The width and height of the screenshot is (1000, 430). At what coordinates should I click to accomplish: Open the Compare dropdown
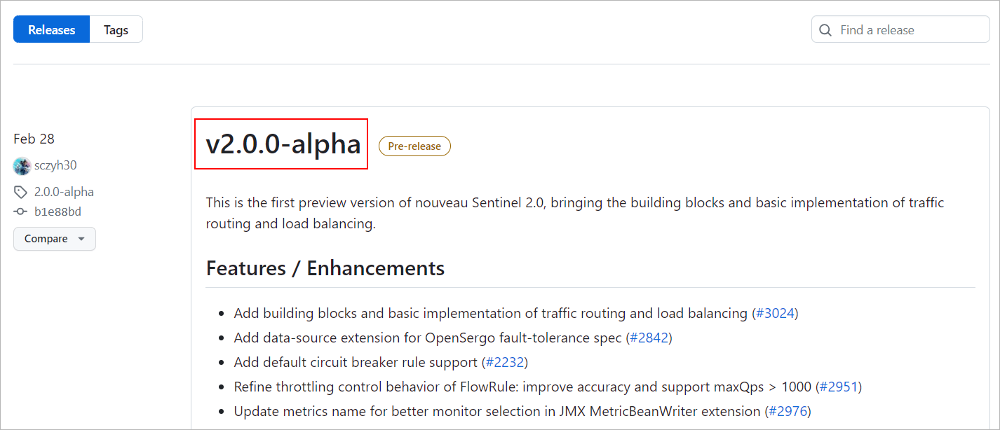pos(55,239)
